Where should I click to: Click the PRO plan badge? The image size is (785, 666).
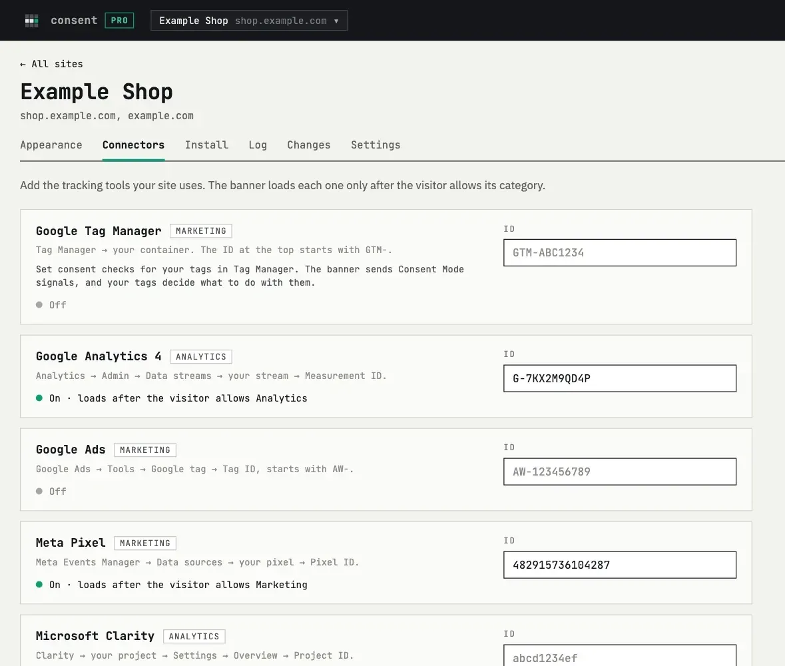[119, 21]
